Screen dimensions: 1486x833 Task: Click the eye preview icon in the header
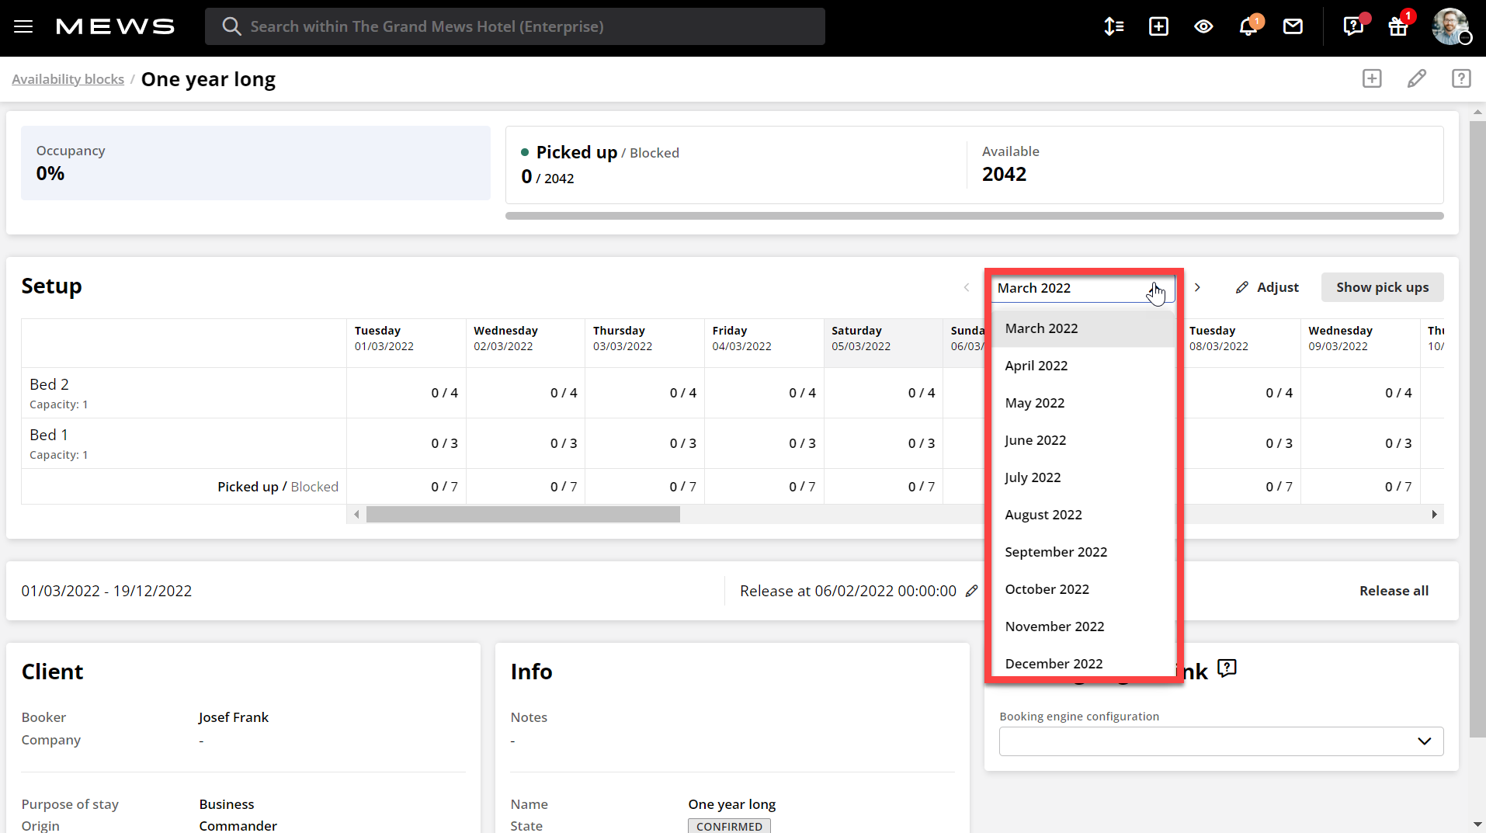pos(1204,26)
